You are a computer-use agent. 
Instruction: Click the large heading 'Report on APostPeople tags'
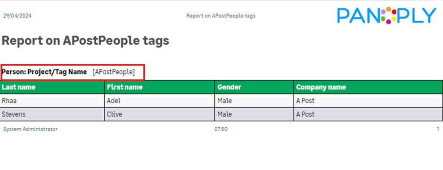(x=86, y=40)
